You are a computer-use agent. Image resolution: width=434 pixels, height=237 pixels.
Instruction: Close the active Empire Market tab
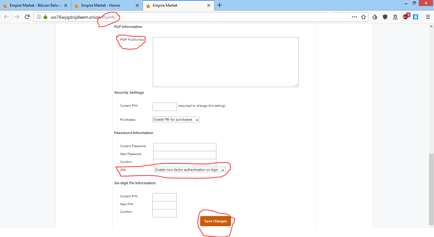(x=209, y=5)
